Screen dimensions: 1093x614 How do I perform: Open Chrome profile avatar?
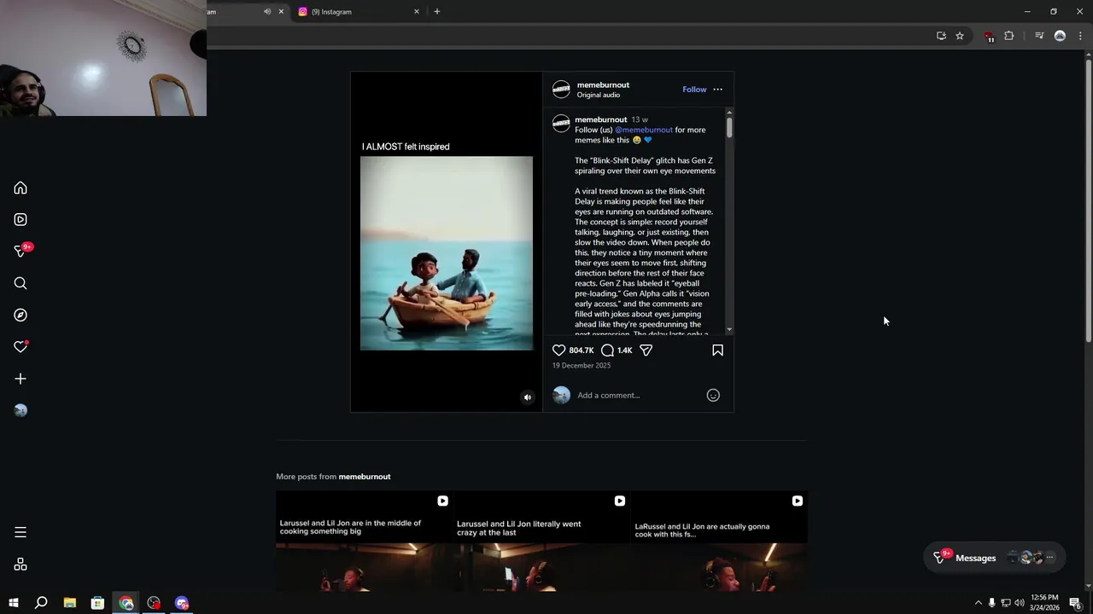1060,36
